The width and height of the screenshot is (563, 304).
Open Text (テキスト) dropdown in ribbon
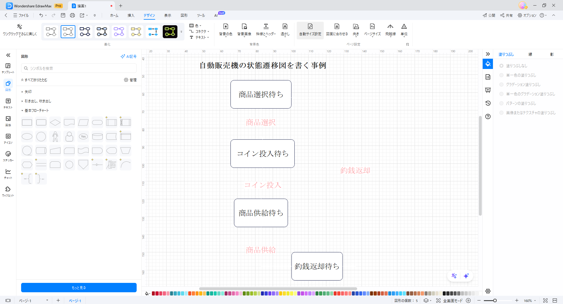[199, 37]
